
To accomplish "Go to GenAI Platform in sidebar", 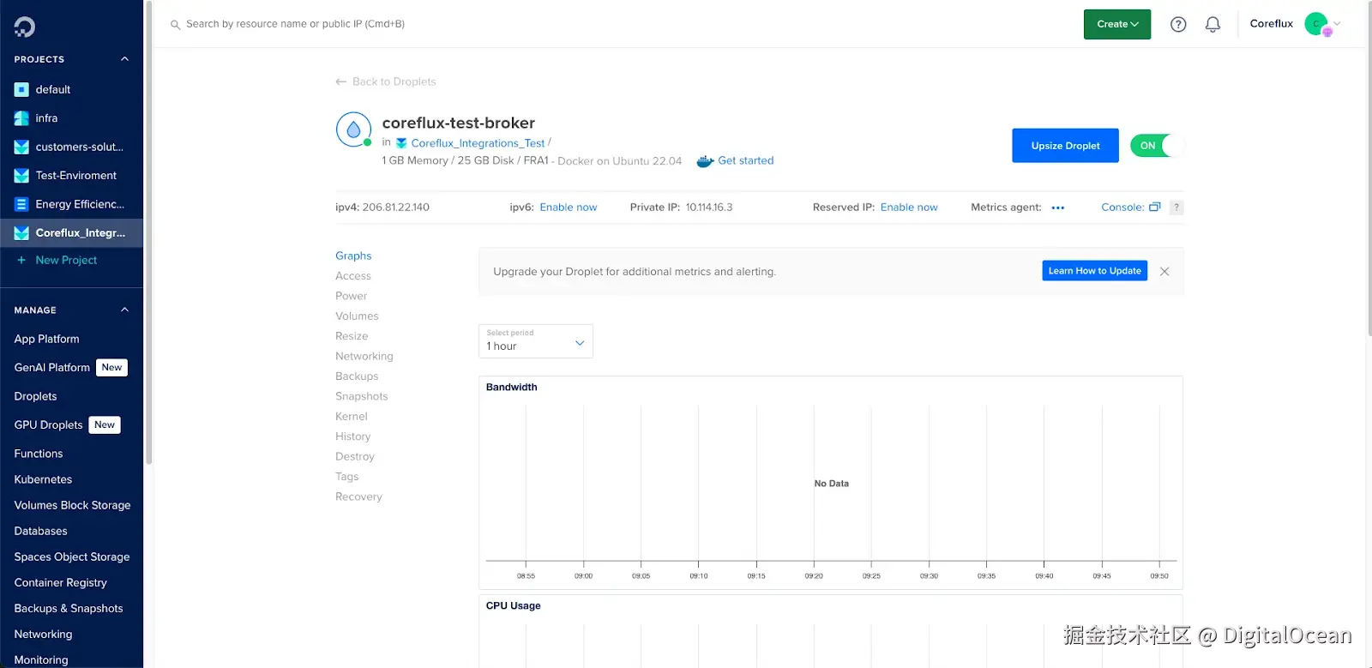I will (52, 367).
